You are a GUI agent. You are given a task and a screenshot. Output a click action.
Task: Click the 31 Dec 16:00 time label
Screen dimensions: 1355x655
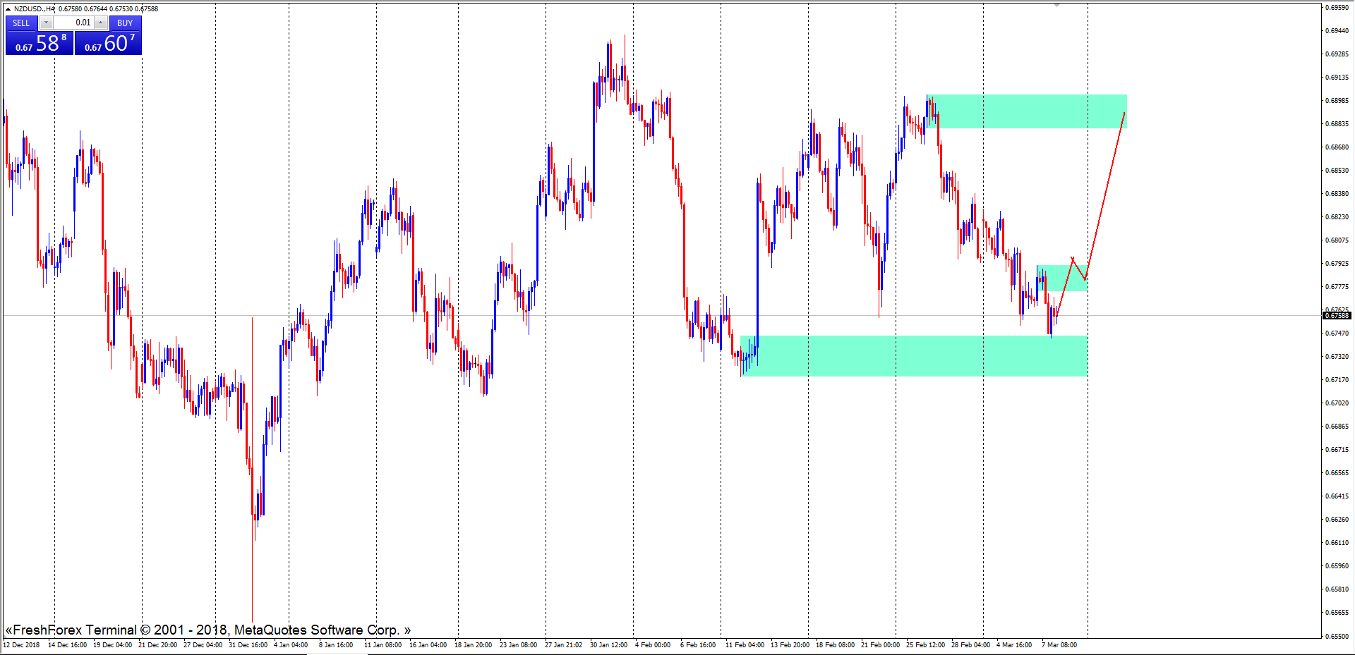248,645
